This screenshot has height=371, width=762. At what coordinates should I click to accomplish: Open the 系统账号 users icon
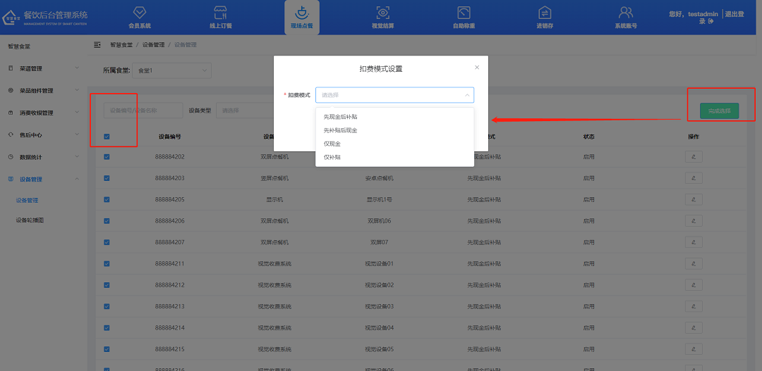click(x=625, y=13)
